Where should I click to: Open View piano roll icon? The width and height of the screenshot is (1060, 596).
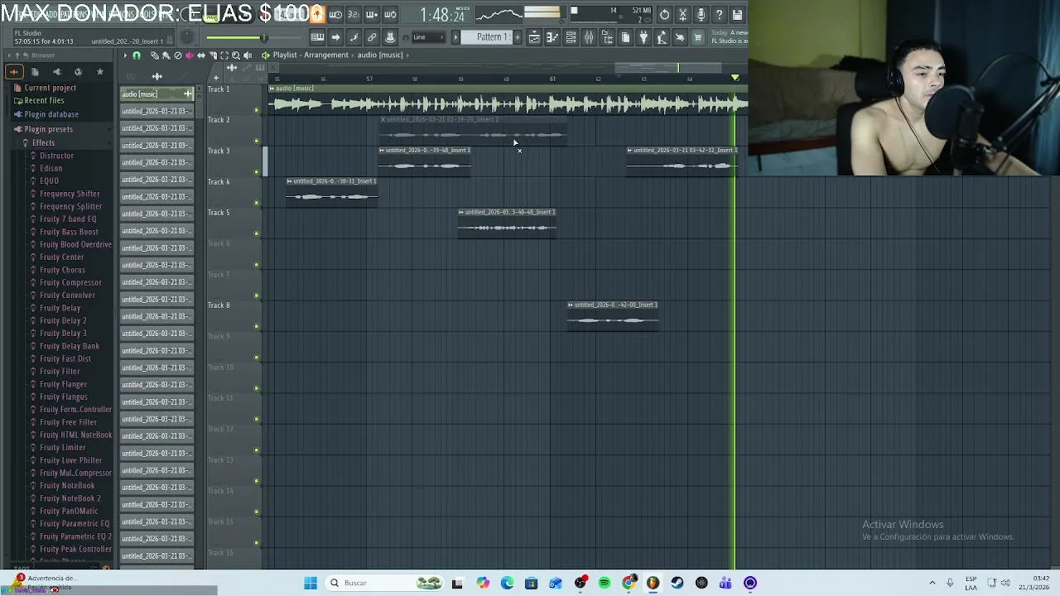tap(552, 37)
